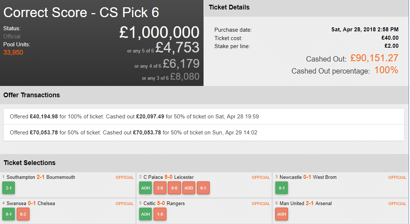
Task: Click the green AOH chip for Celtic
Action: tap(145, 214)
